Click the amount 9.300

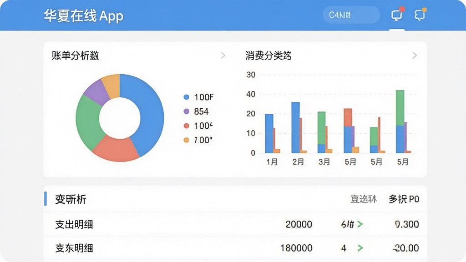[x=407, y=224]
